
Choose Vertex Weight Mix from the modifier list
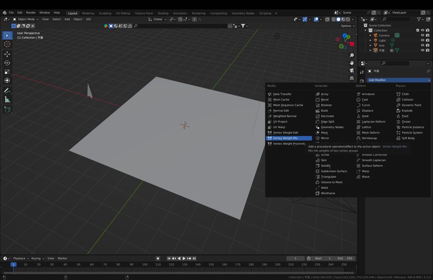point(289,138)
